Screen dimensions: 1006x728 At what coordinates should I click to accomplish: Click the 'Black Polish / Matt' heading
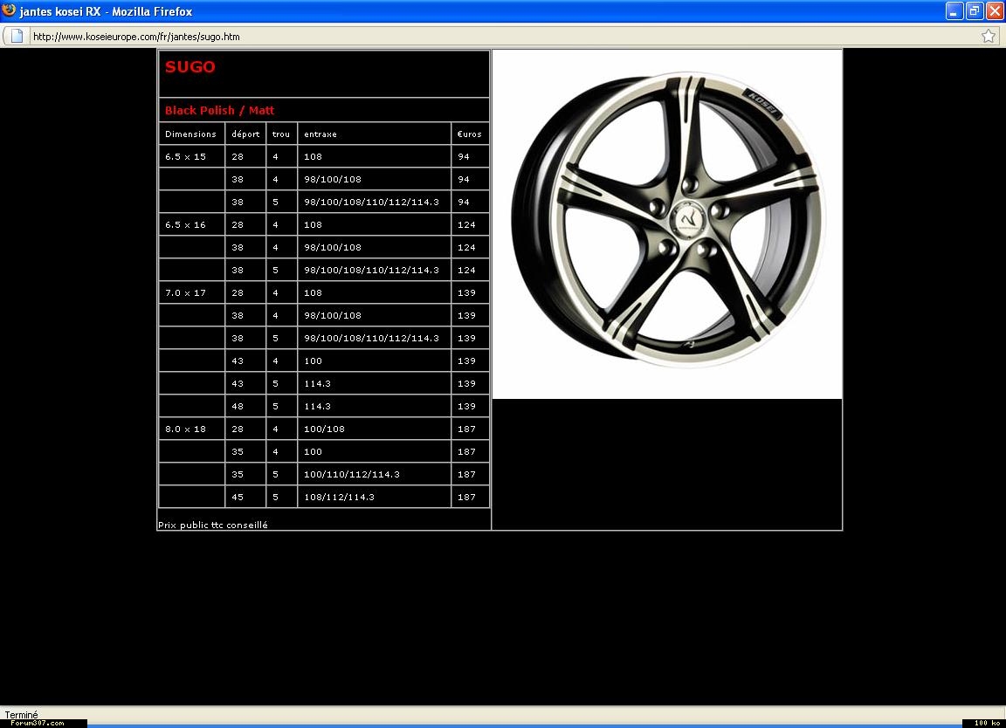tap(219, 110)
